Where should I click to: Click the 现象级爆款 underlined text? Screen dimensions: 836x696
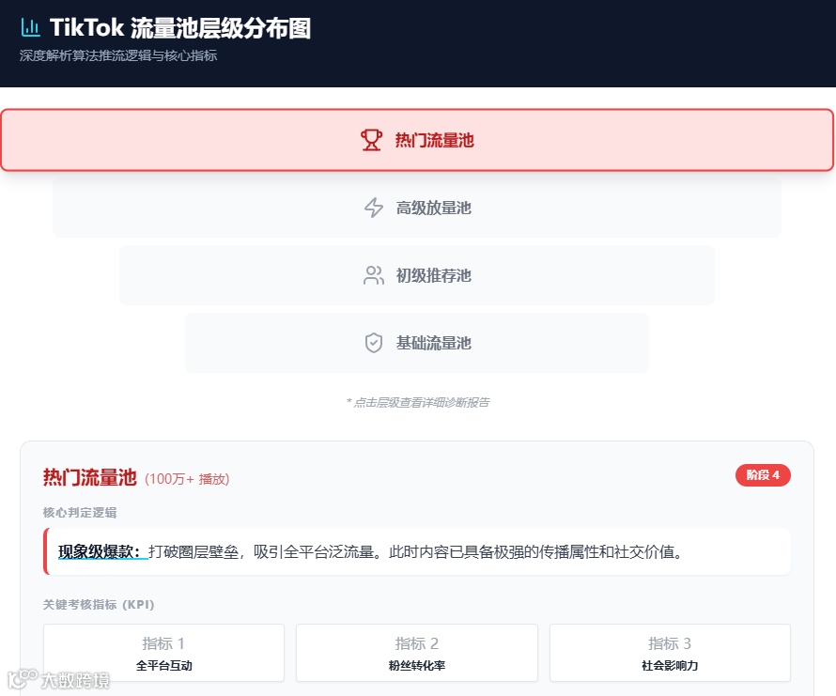102,551
